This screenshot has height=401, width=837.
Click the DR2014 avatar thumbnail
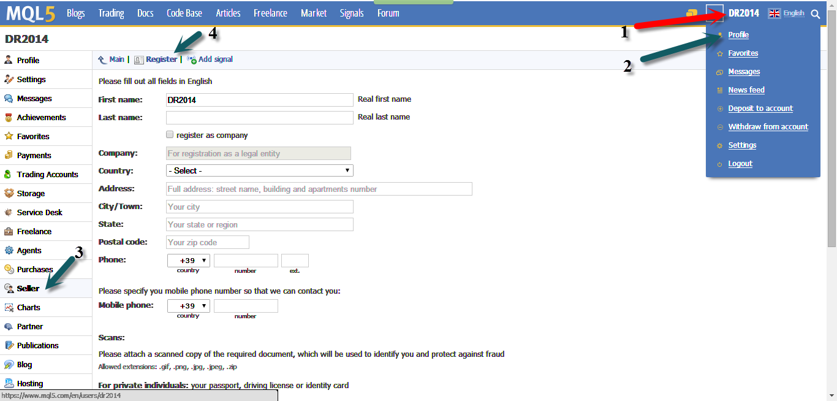tap(715, 13)
